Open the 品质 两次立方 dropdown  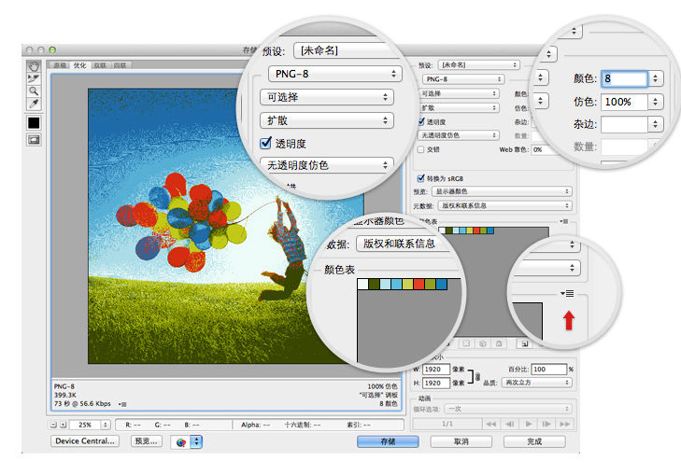(x=537, y=383)
